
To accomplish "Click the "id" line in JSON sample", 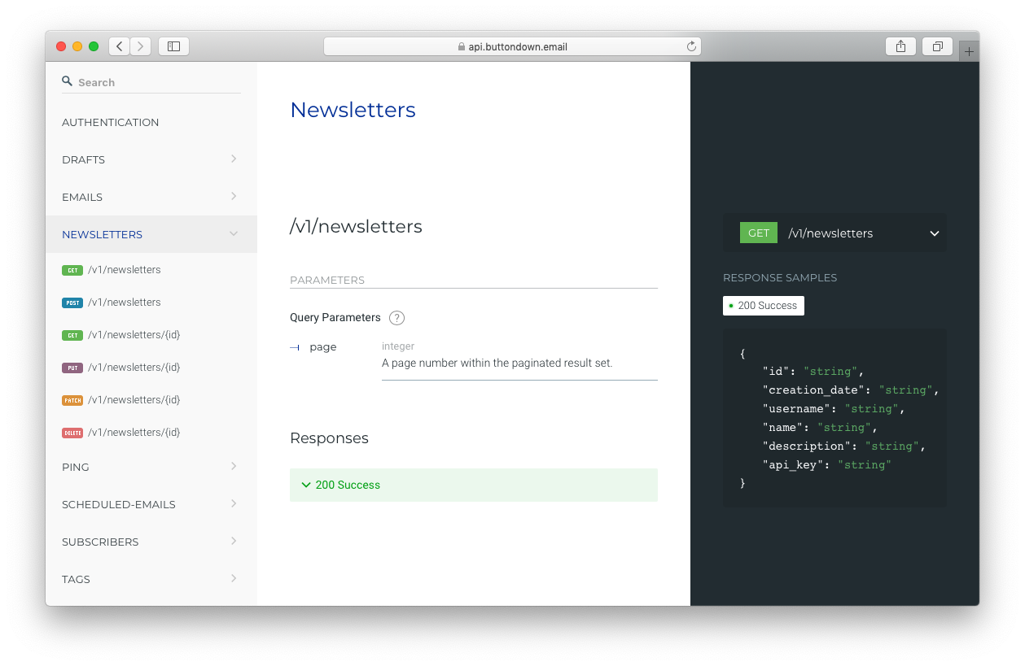I will (x=813, y=372).
